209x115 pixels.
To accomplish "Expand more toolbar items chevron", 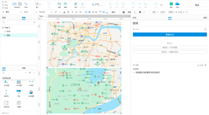I will [x=161, y=5].
